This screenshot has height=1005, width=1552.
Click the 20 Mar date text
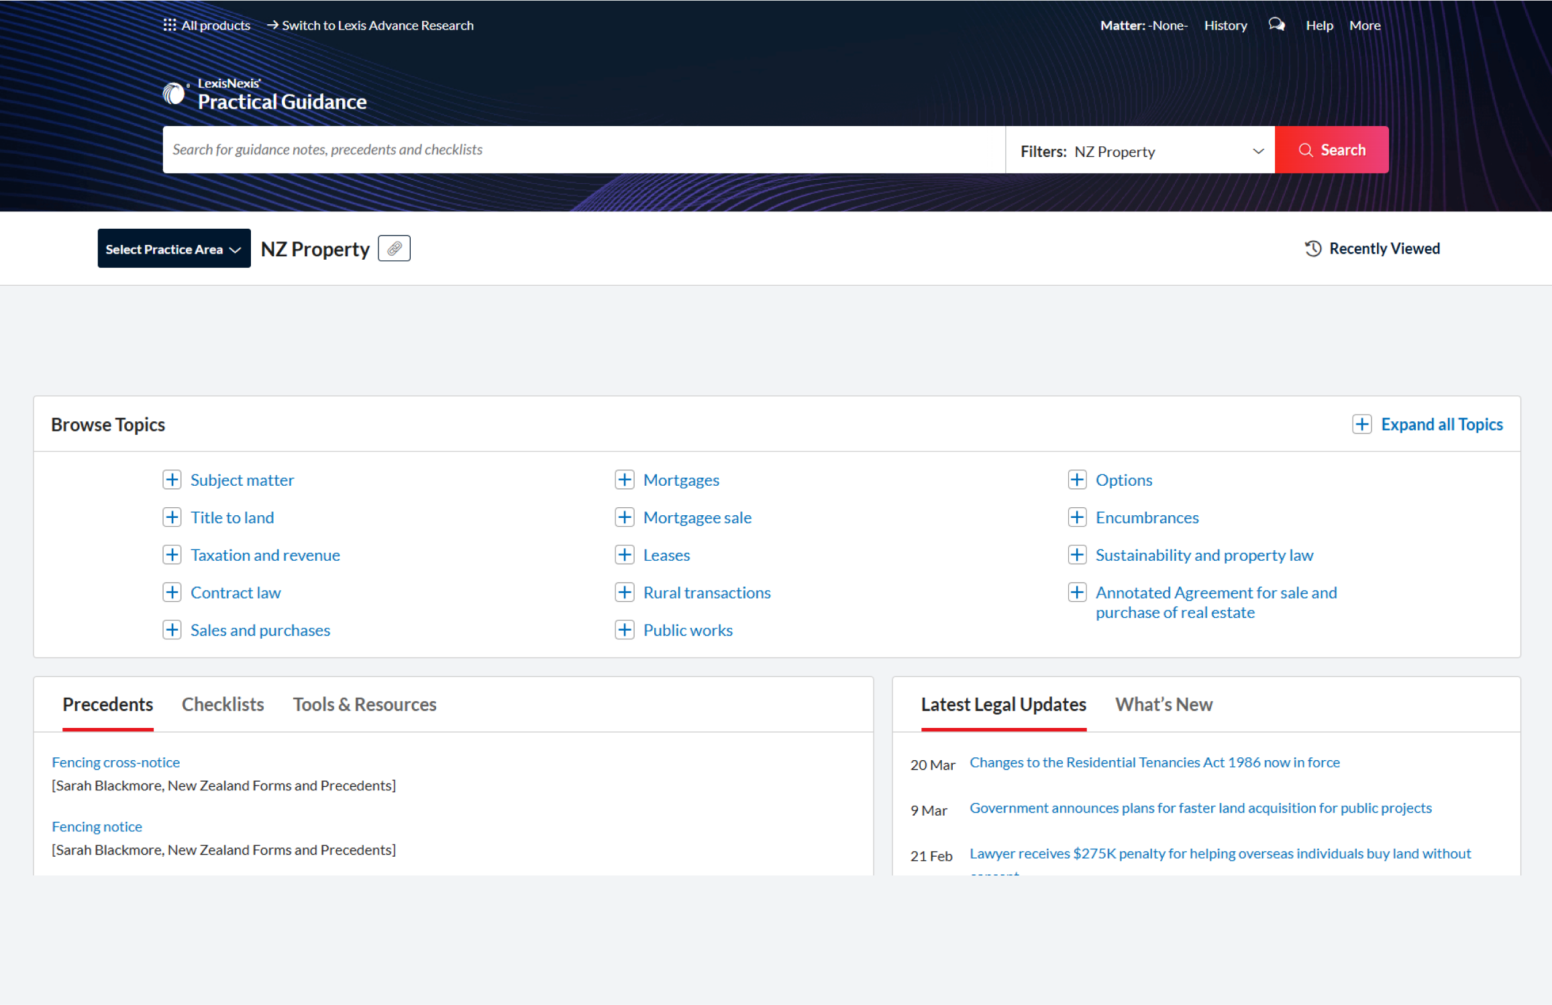(x=933, y=765)
